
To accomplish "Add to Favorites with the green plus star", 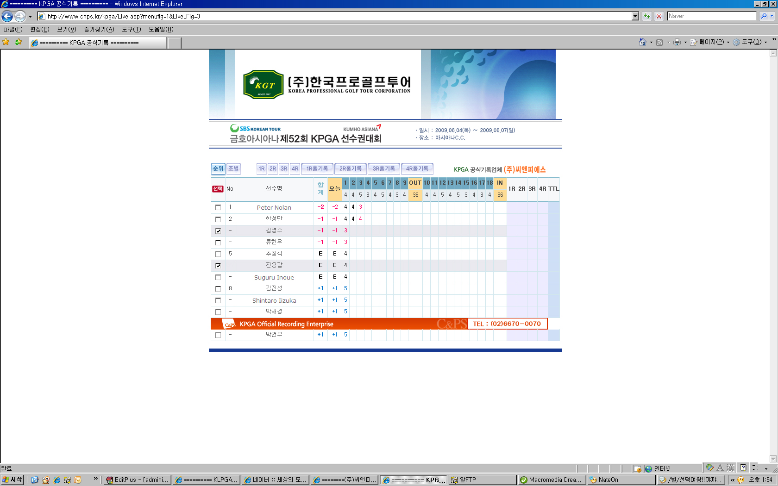I will coord(18,42).
